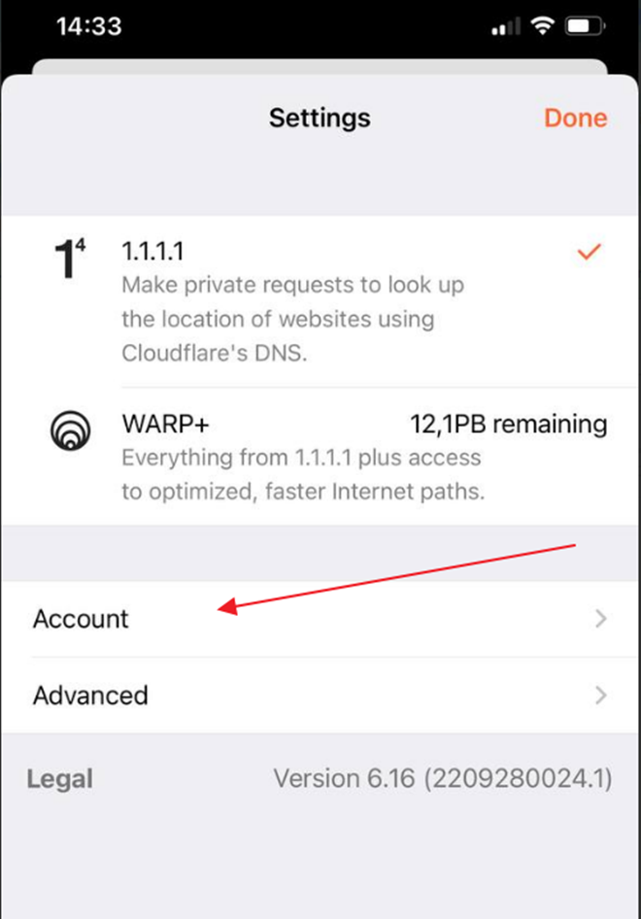Open the Account chevron arrow
Image resolution: width=641 pixels, height=919 pixels.
click(x=600, y=618)
